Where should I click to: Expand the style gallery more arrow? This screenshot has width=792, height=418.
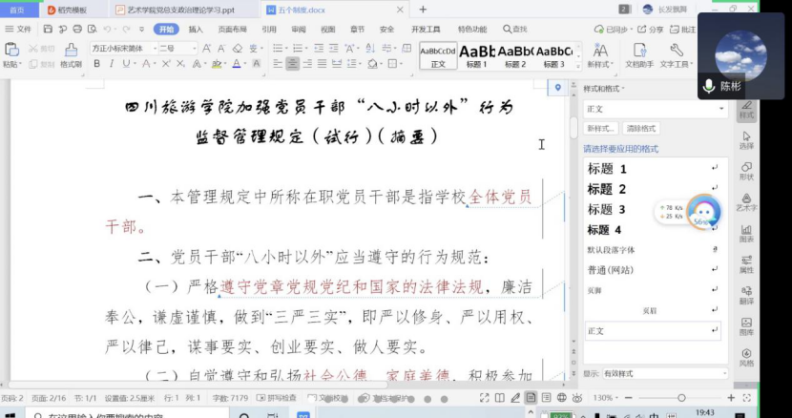click(579, 64)
